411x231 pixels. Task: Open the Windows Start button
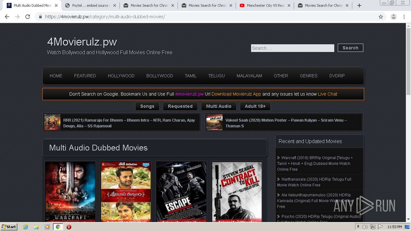(x=9, y=227)
